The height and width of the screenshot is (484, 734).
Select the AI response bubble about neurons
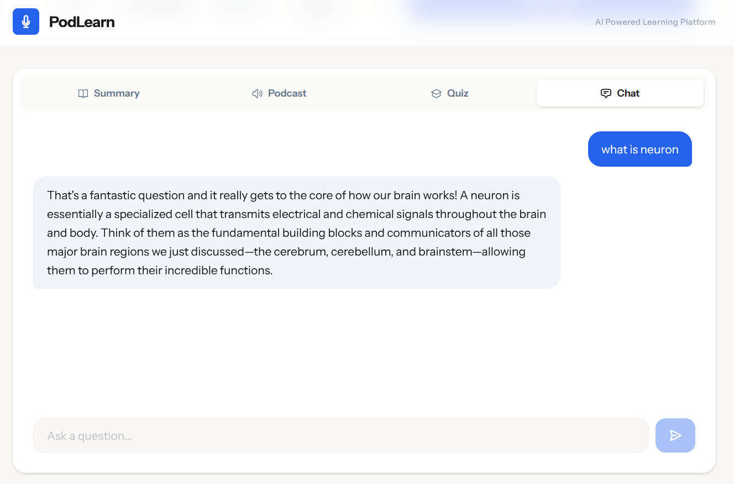point(297,232)
